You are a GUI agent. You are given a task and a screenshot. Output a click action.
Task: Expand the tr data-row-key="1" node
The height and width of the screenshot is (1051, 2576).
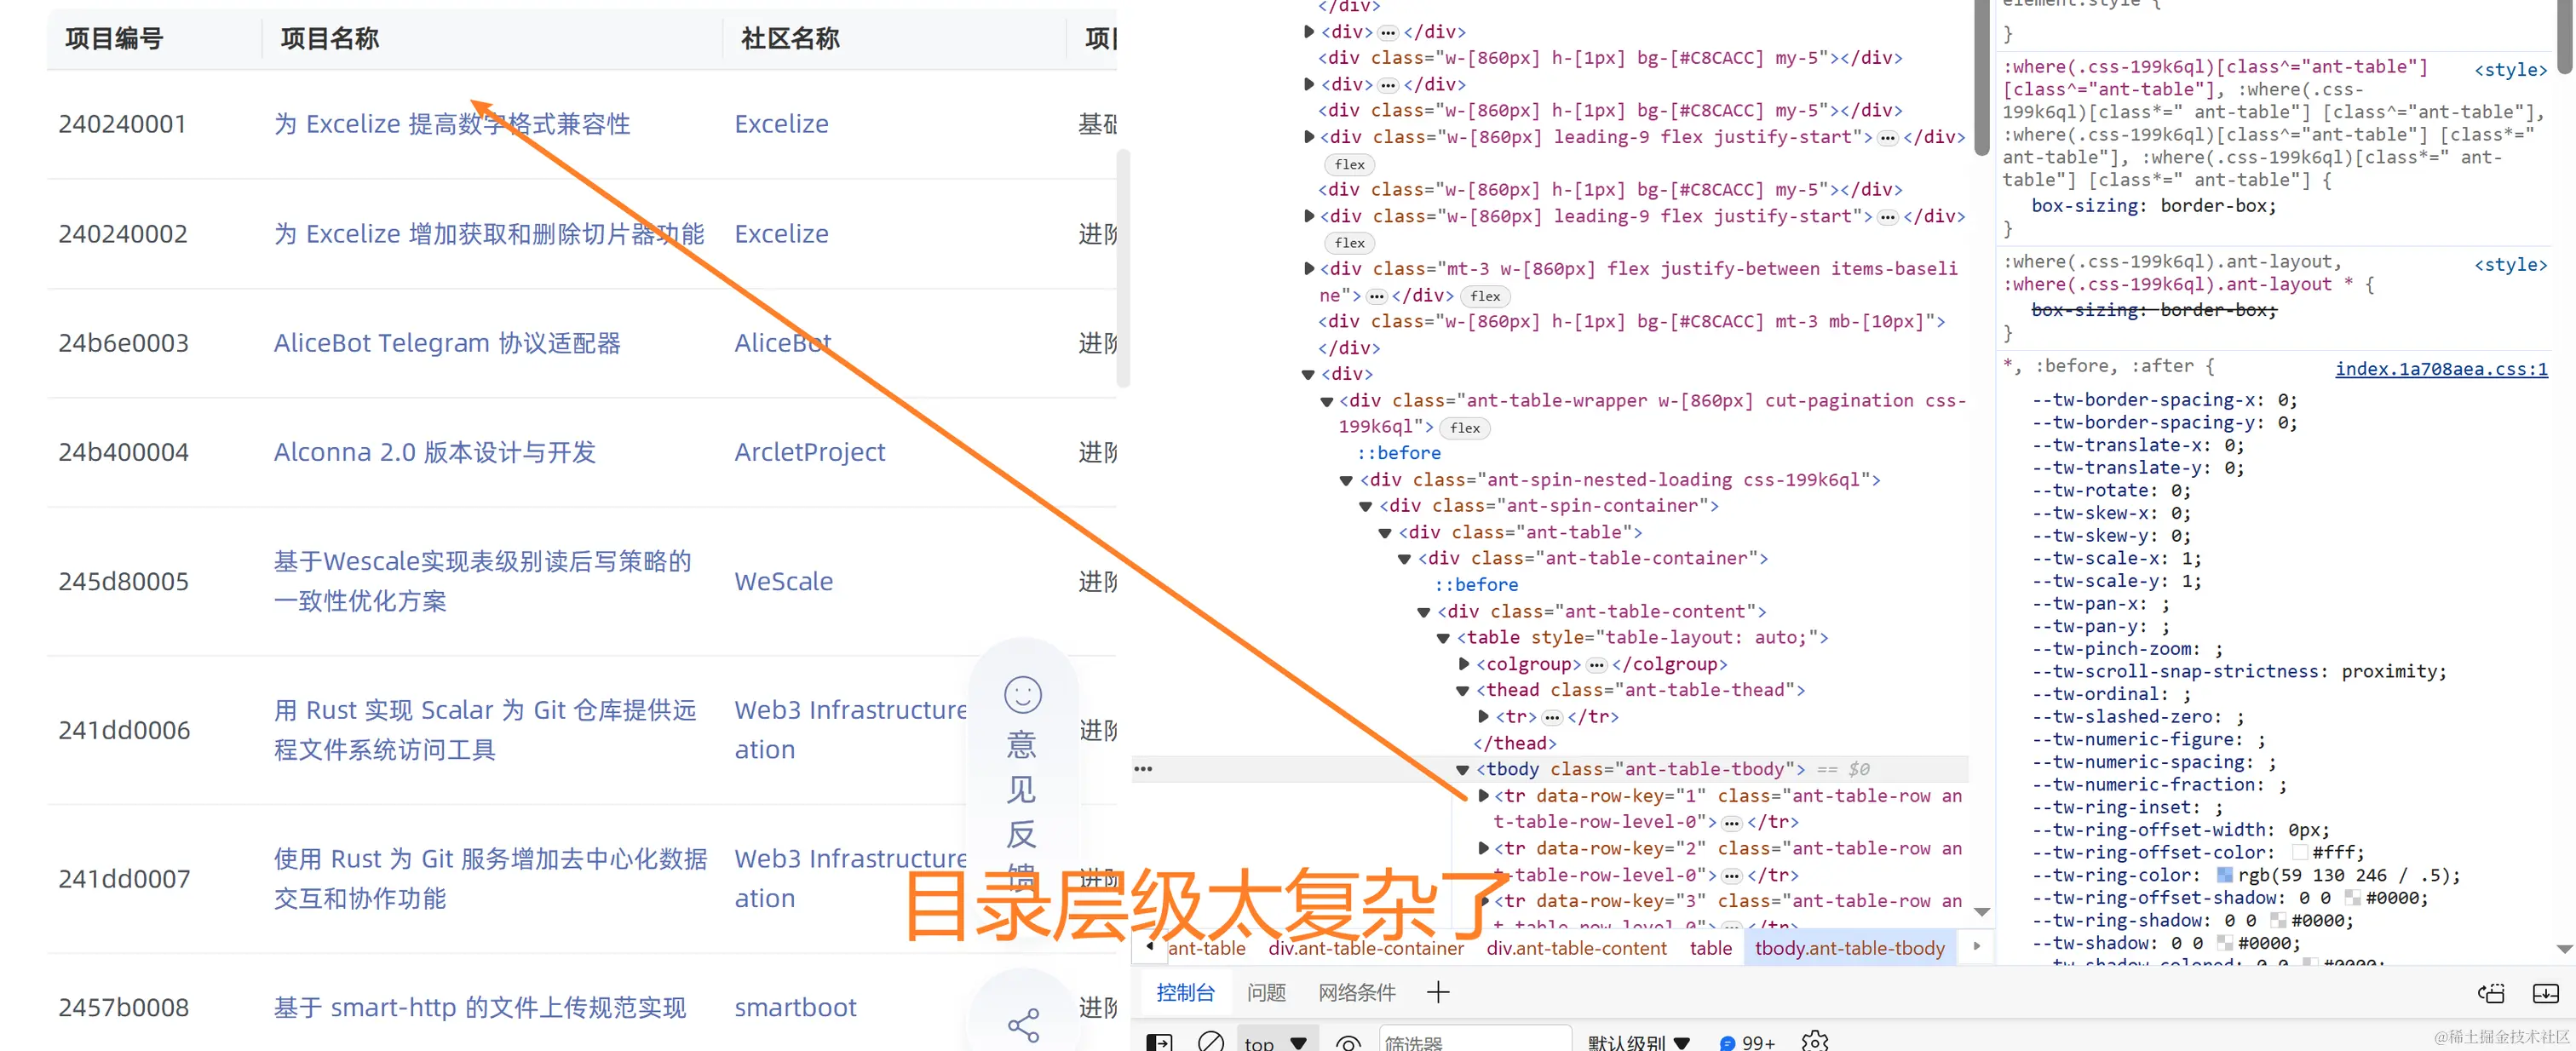pos(1484,796)
